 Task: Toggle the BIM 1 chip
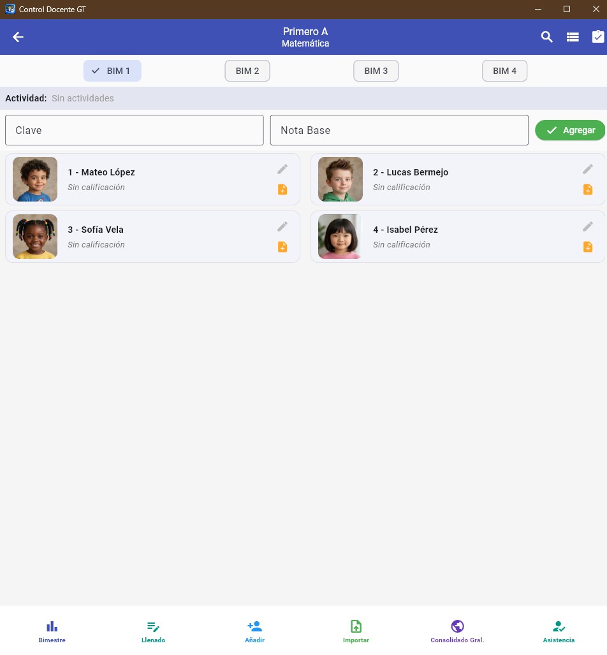(x=112, y=71)
